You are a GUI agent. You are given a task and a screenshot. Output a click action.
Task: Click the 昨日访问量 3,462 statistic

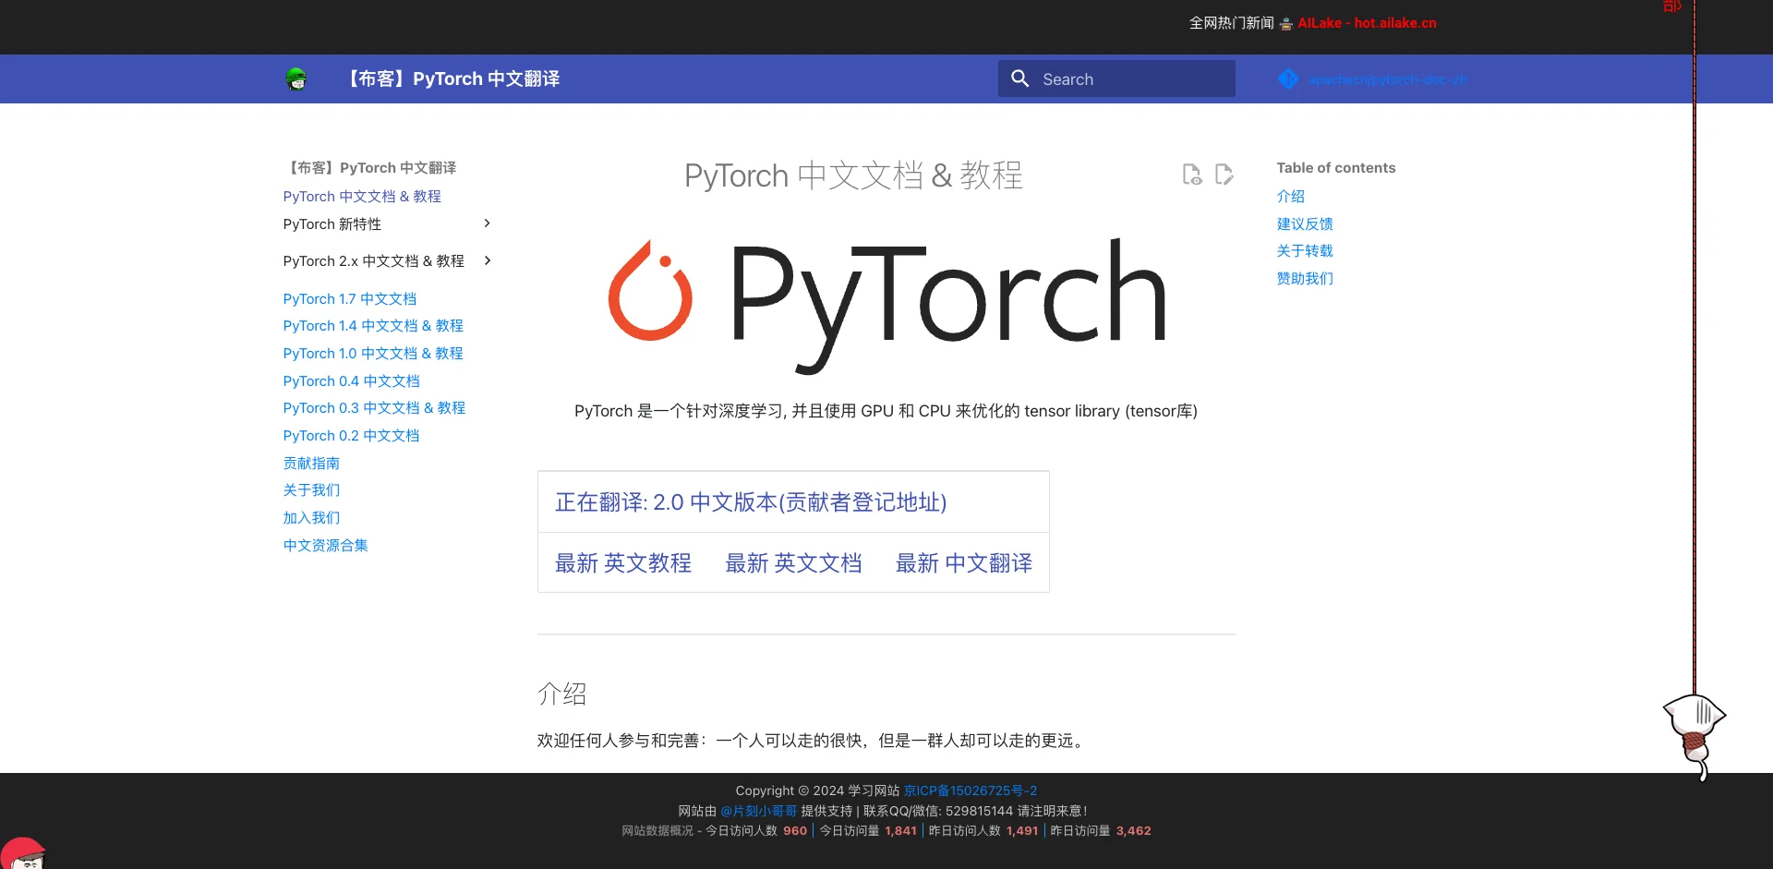point(1101,831)
